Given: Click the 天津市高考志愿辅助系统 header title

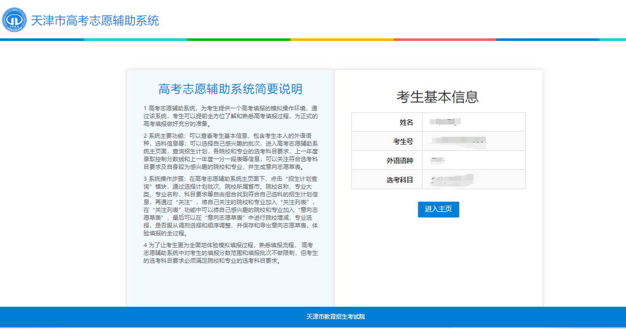Looking at the screenshot, I should tap(95, 21).
